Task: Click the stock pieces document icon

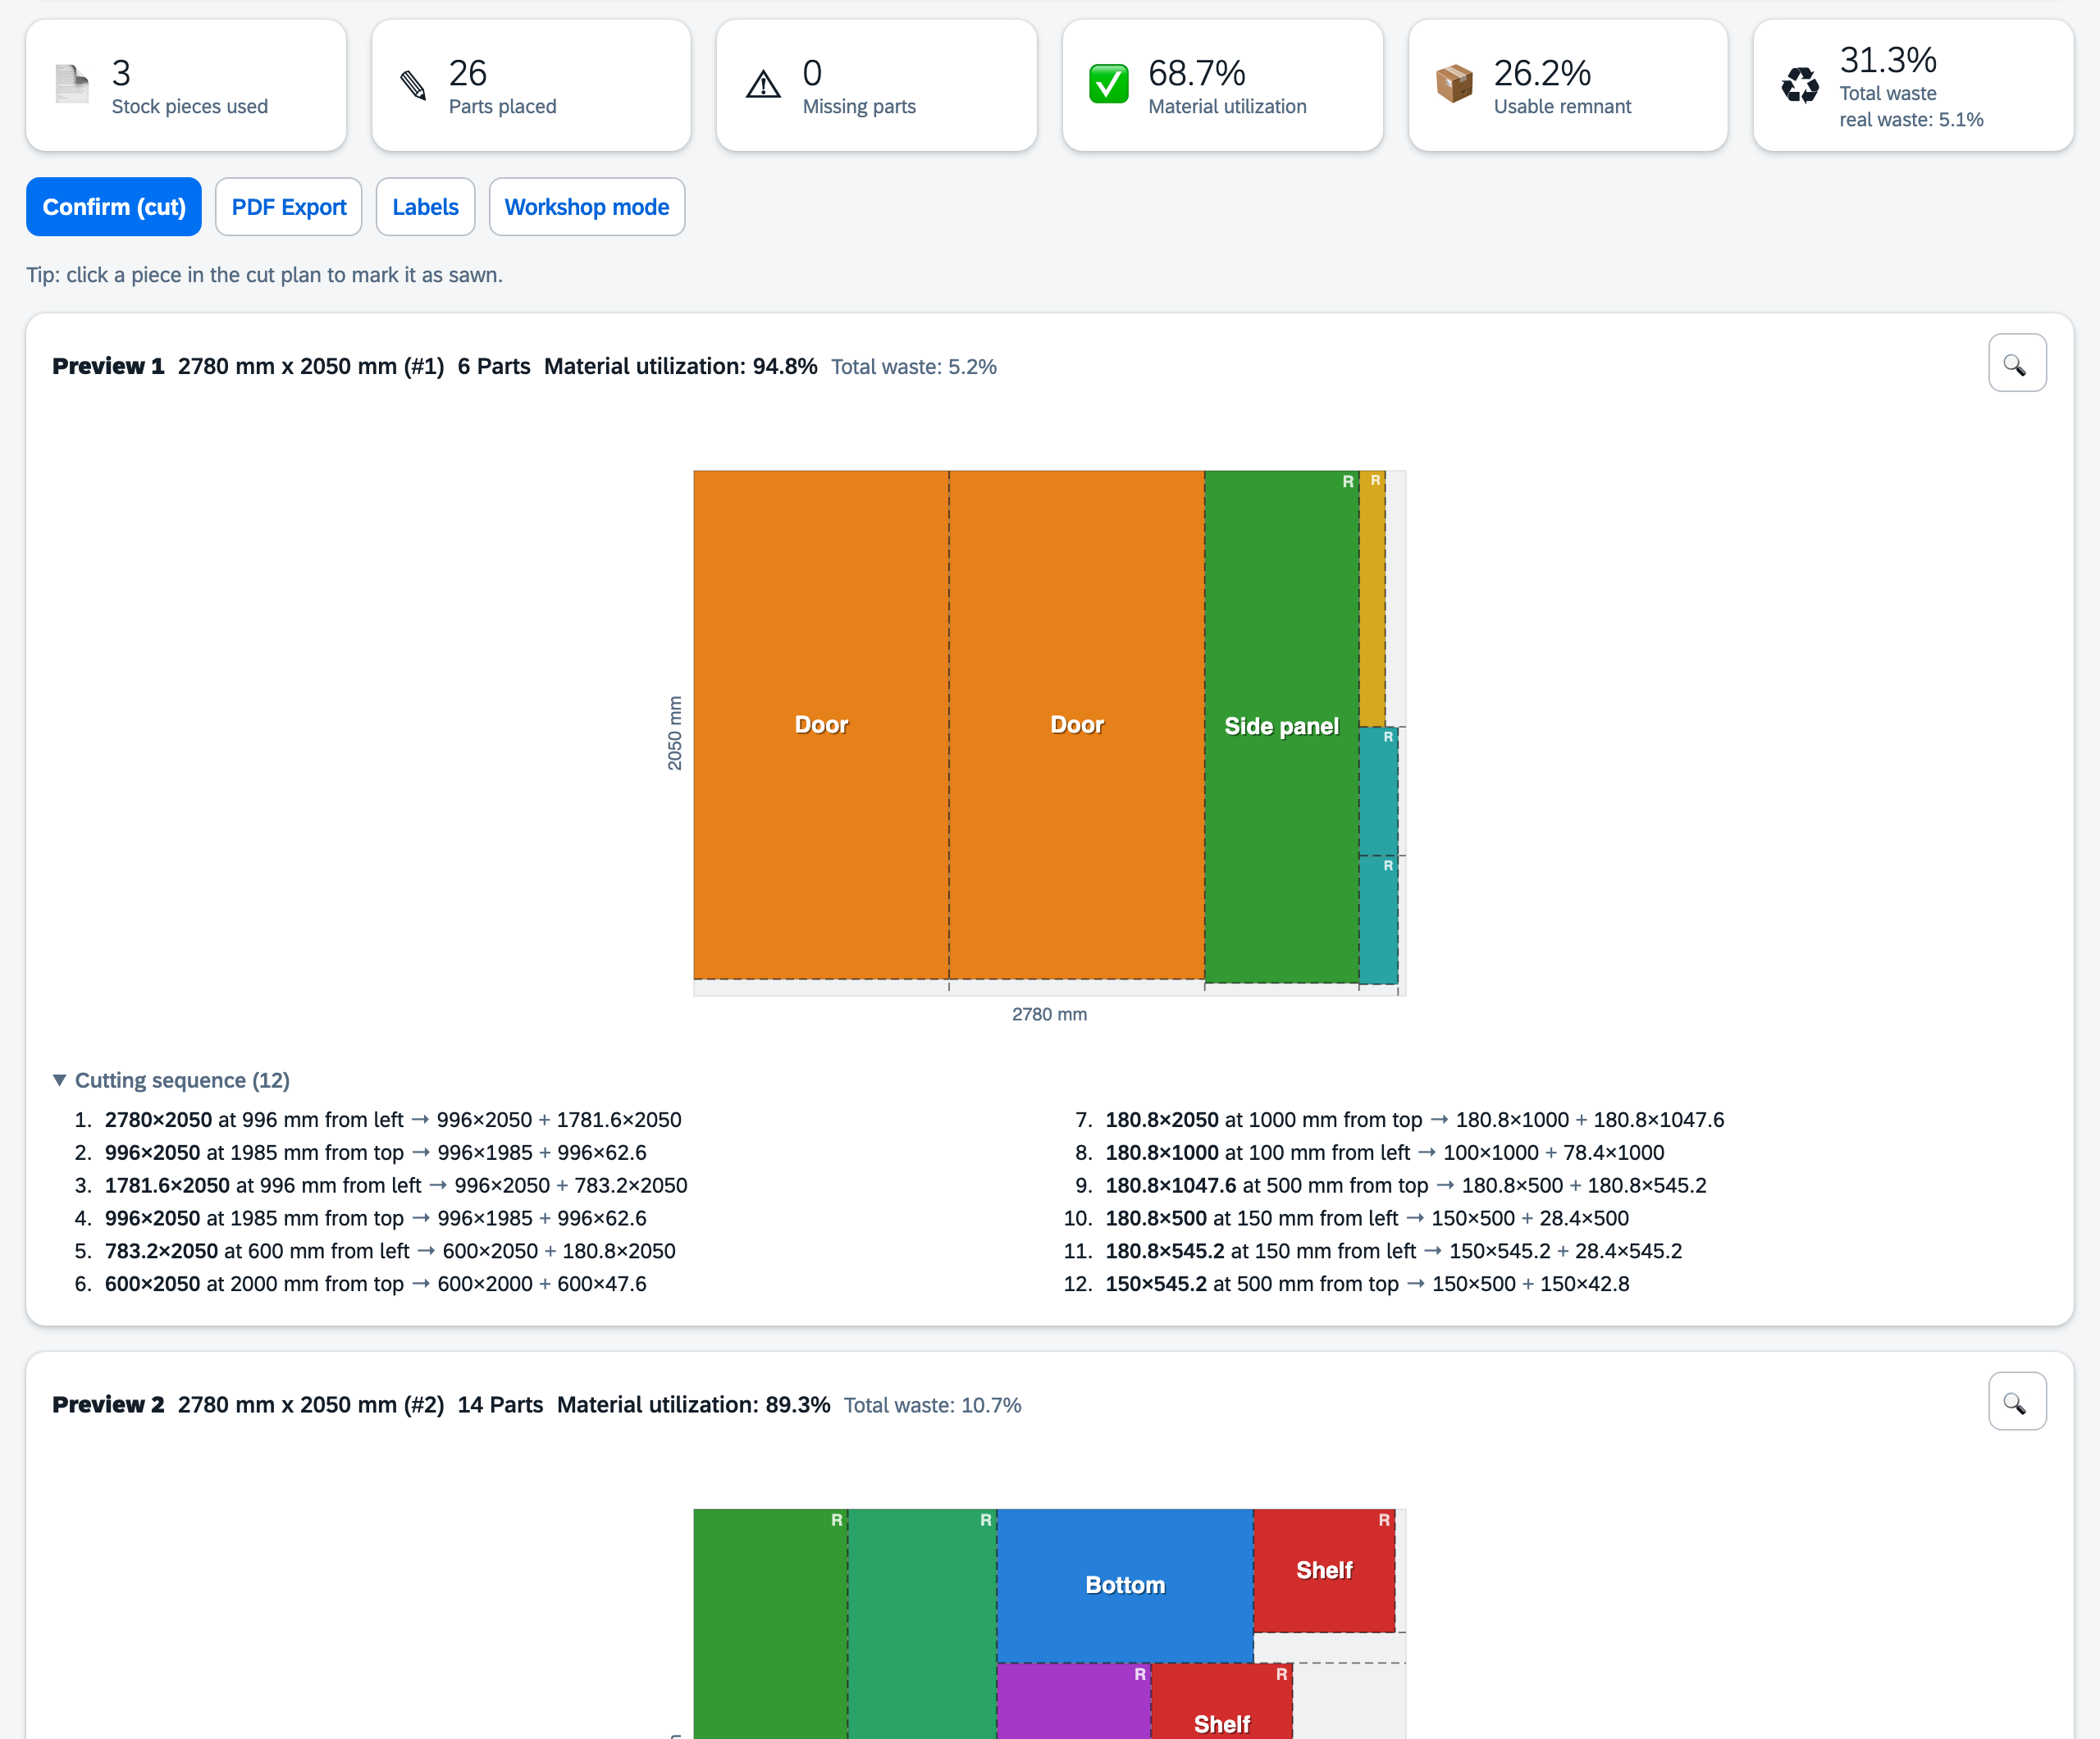Action: point(71,84)
